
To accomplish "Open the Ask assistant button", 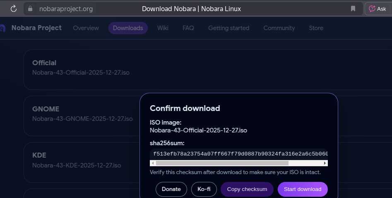I will pyautogui.click(x=378, y=9).
